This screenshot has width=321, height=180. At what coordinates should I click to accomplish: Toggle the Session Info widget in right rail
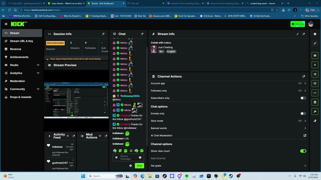315,93
